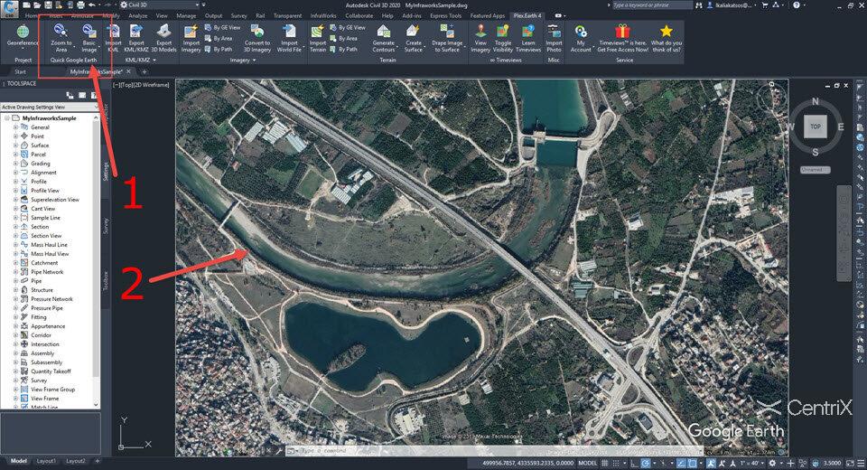This screenshot has height=470, width=867.
Task: Open the Layout1 tab
Action: (x=45, y=461)
